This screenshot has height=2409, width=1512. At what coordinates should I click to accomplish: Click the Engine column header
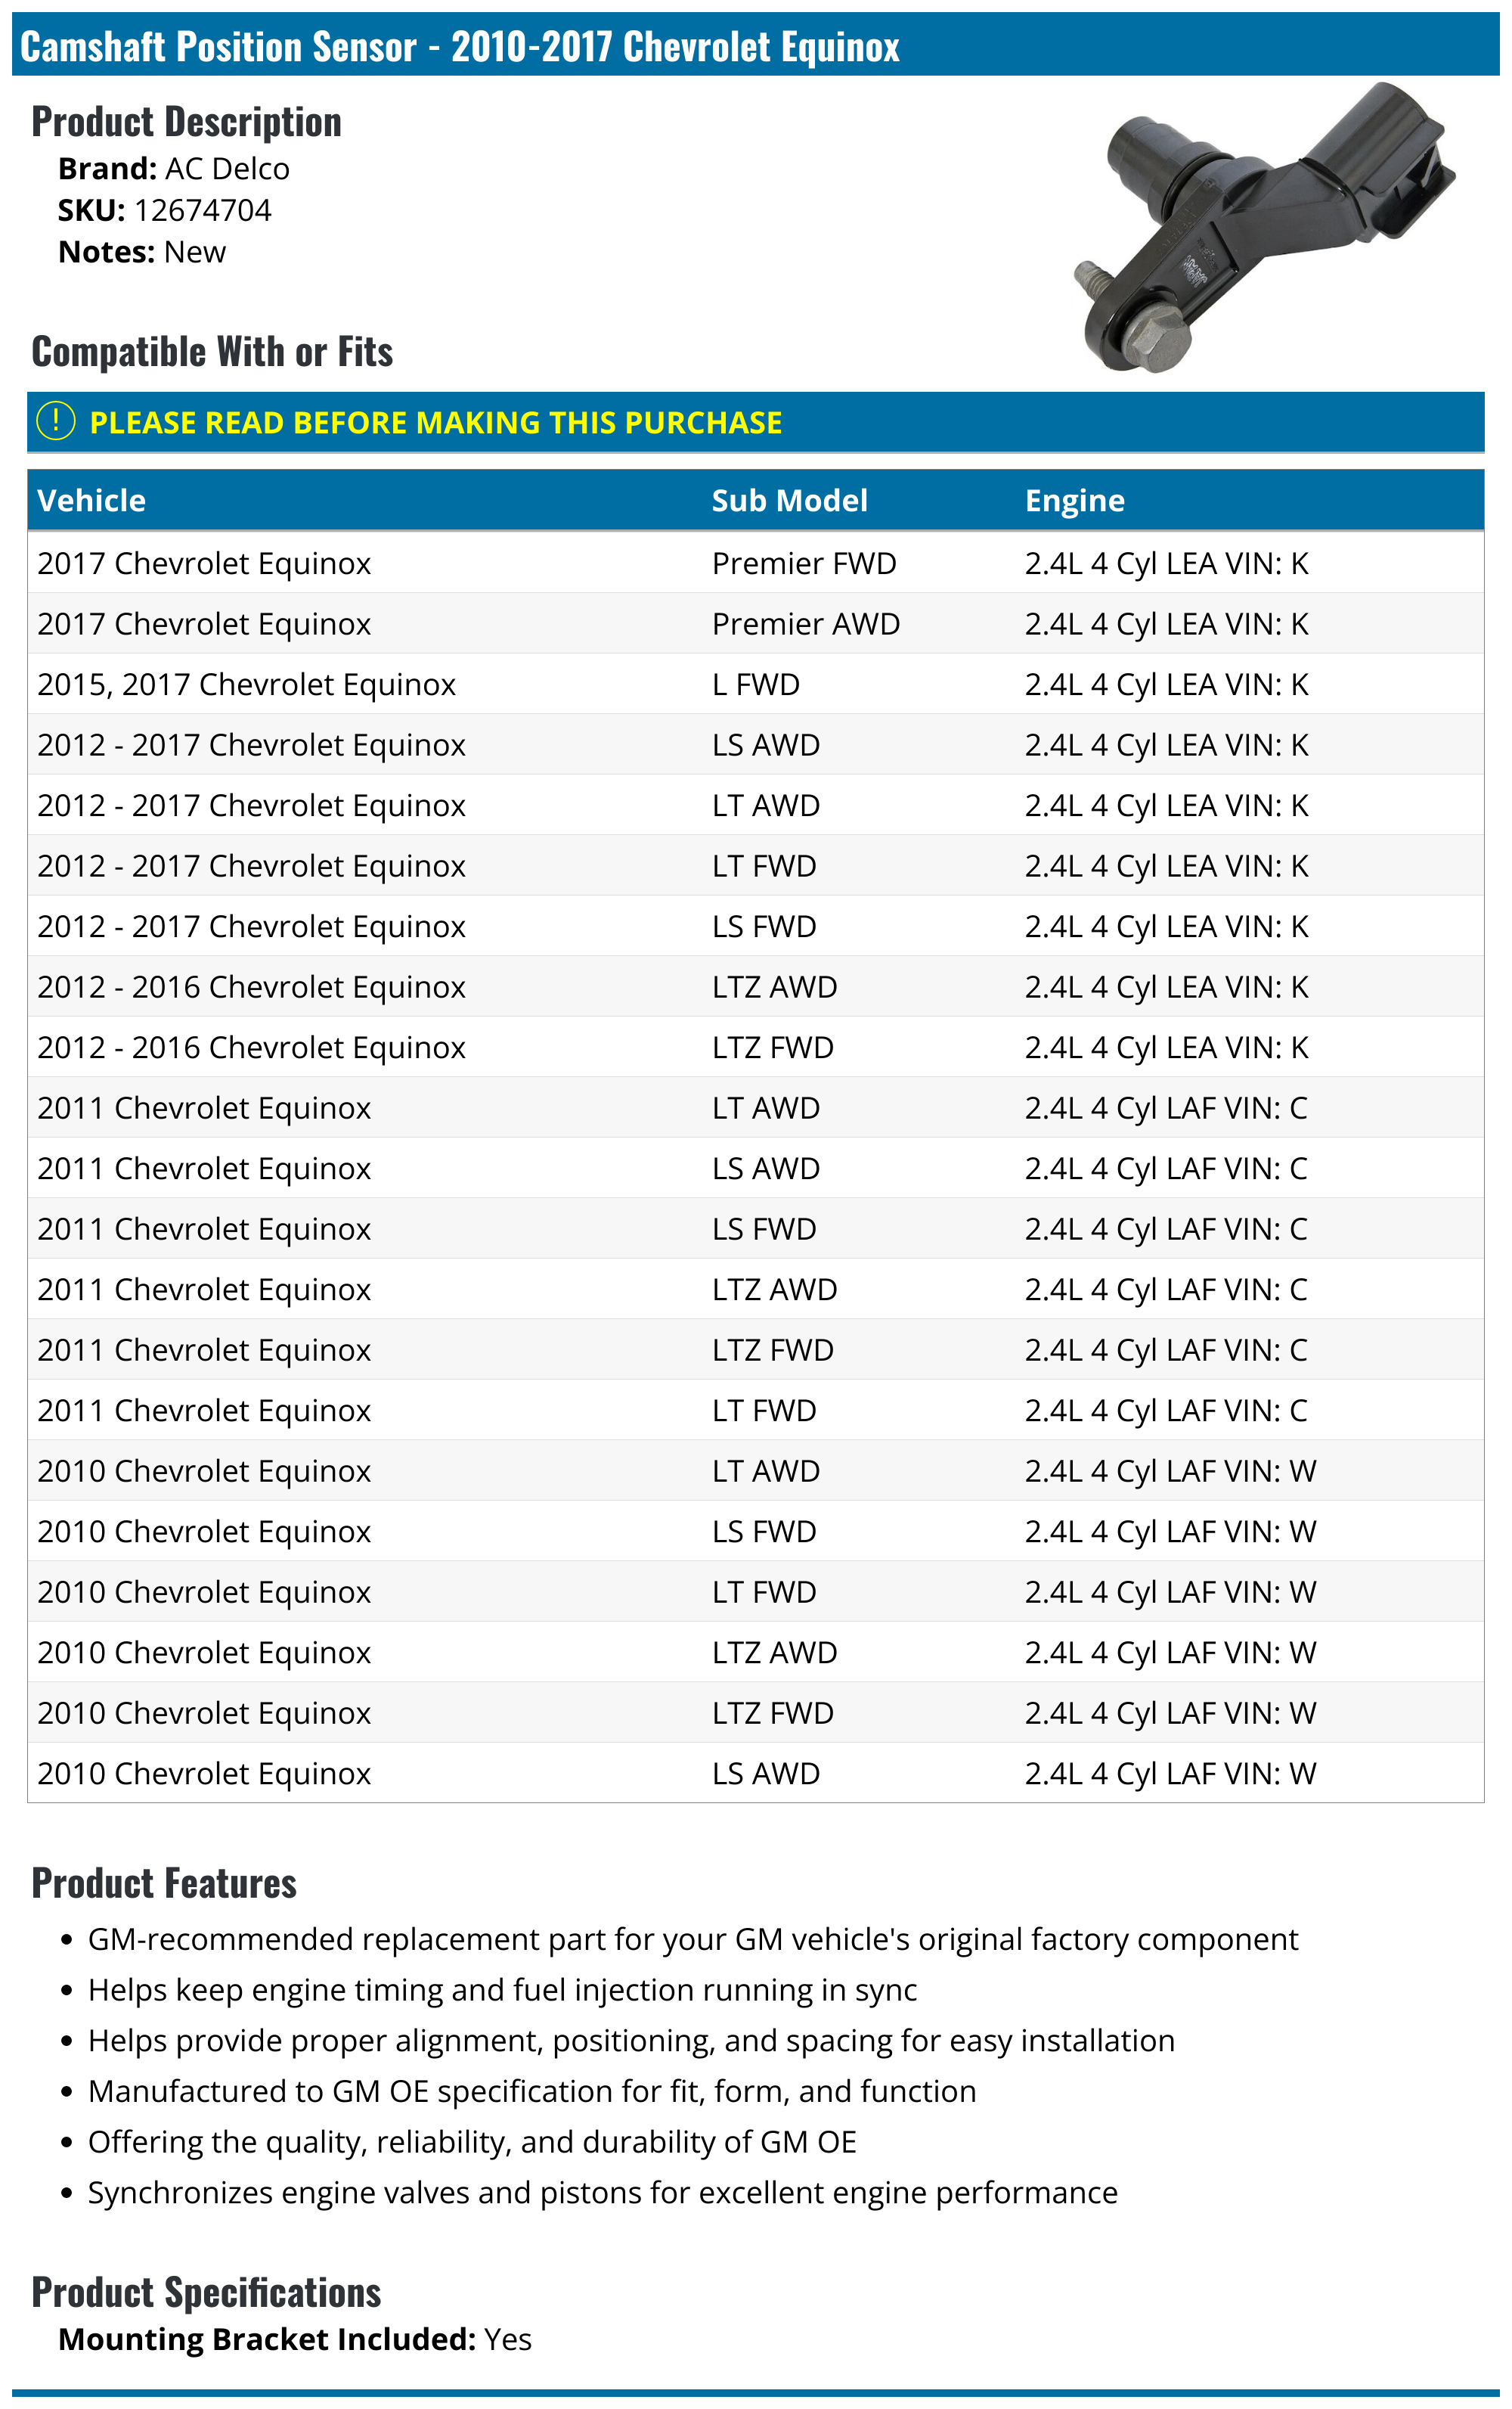1074,500
